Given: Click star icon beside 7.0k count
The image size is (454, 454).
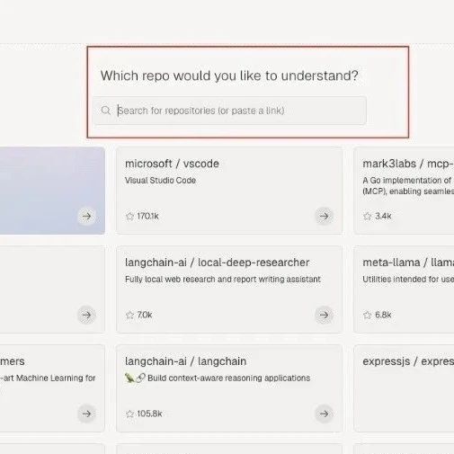Looking at the screenshot, I should tap(129, 315).
